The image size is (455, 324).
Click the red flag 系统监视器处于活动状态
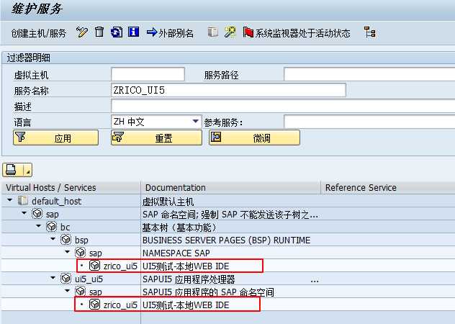pyautogui.click(x=297, y=33)
